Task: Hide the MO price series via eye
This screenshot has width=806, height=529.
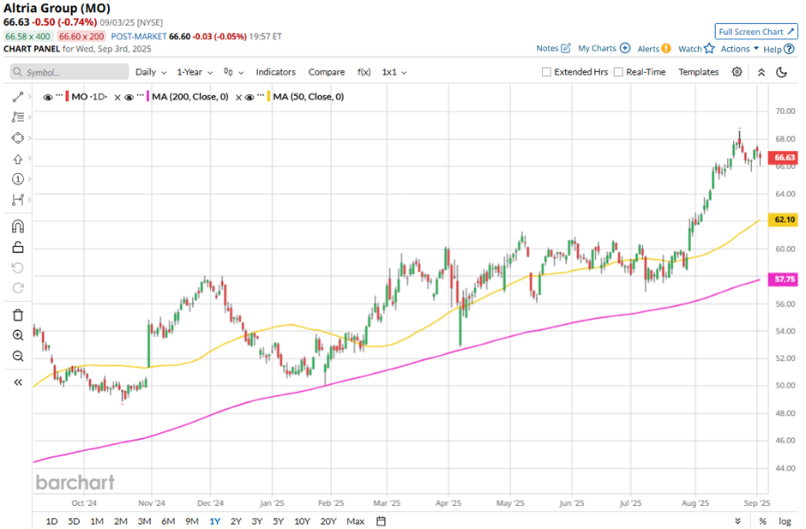Action: (48, 97)
